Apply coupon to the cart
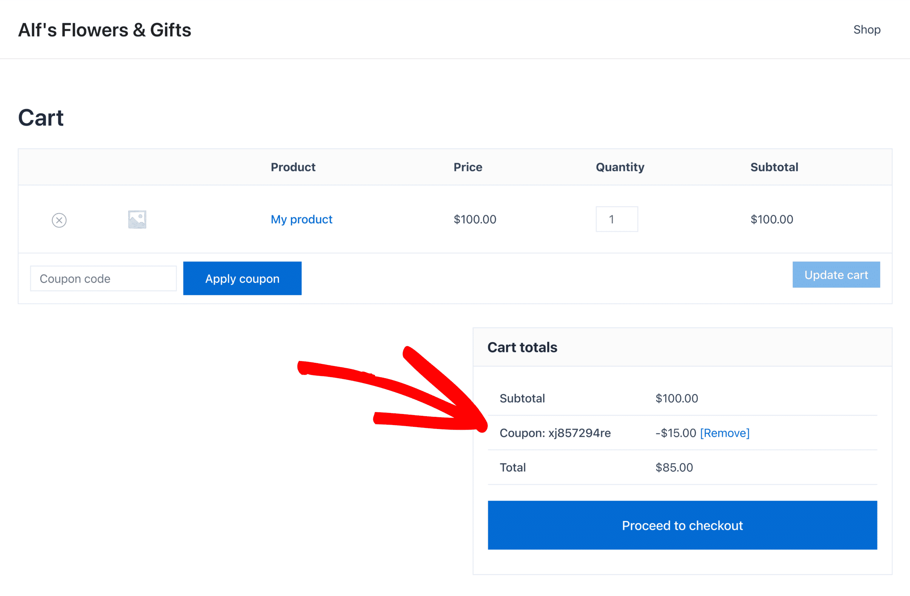 tap(242, 278)
